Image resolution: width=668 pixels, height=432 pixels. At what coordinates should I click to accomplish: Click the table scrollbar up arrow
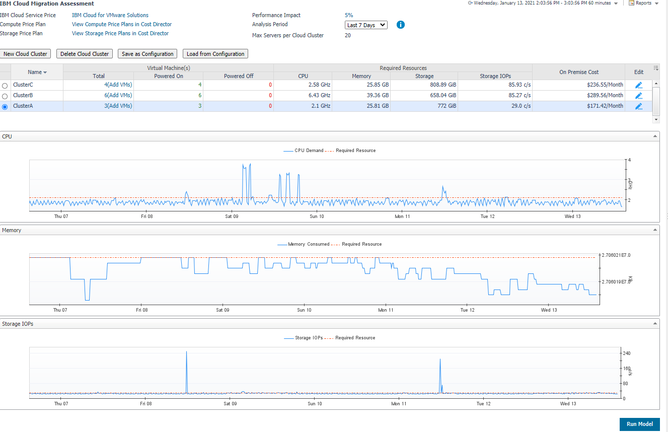656,83
